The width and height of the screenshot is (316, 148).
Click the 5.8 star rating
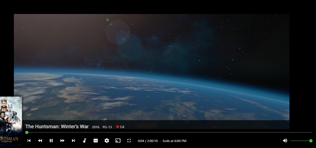click(x=120, y=127)
